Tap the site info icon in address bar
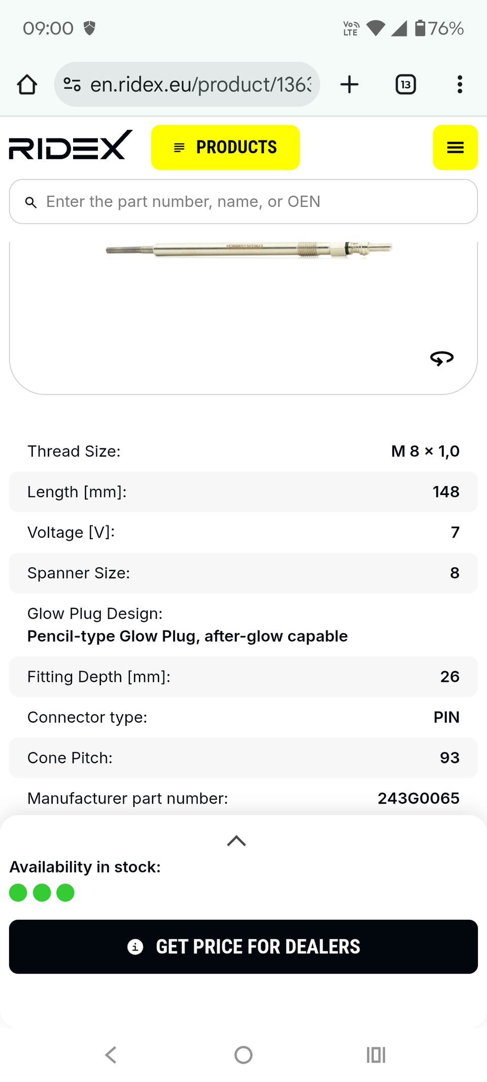 tap(72, 84)
